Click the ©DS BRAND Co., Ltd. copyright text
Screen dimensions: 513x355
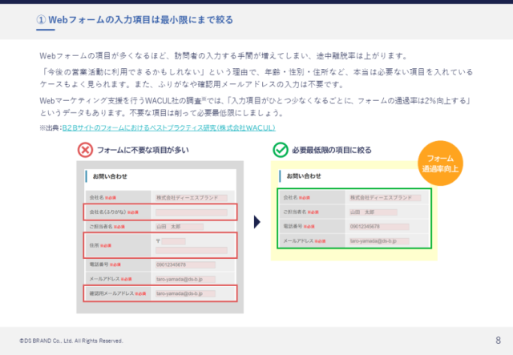(x=71, y=341)
